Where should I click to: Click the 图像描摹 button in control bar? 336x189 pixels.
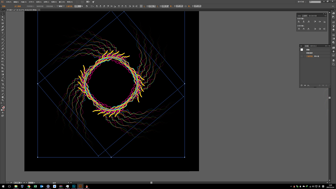point(49,6)
